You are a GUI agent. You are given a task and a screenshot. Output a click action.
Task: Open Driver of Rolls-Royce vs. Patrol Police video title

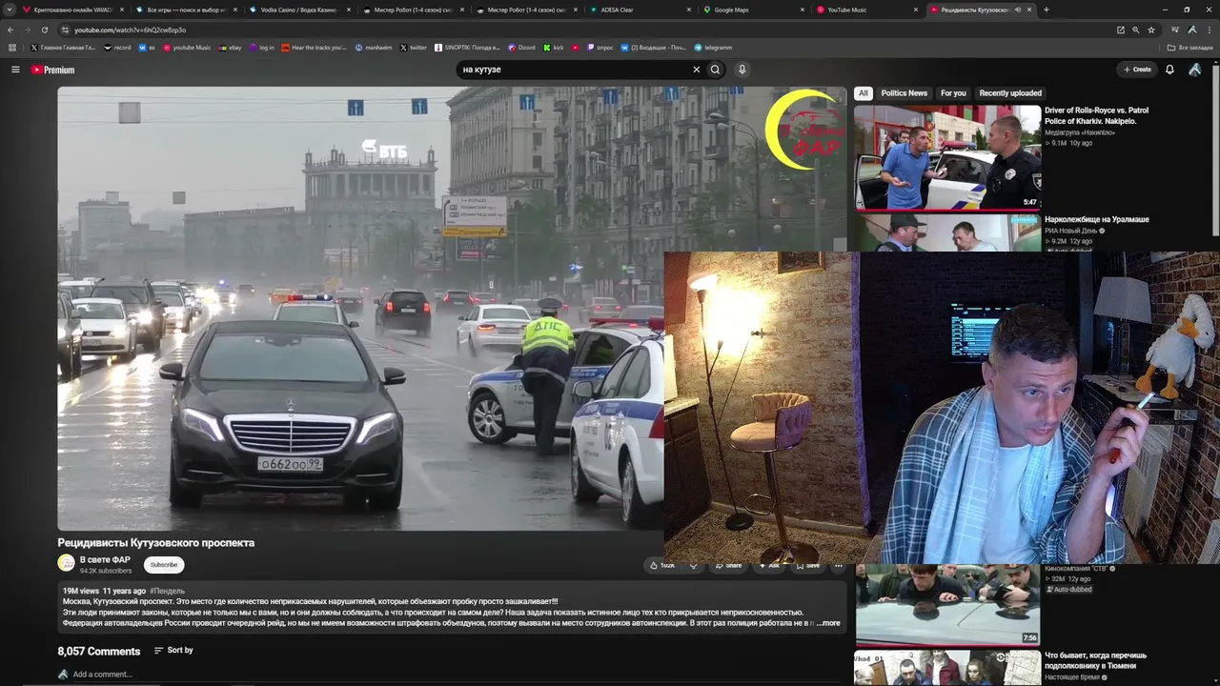pos(1096,116)
